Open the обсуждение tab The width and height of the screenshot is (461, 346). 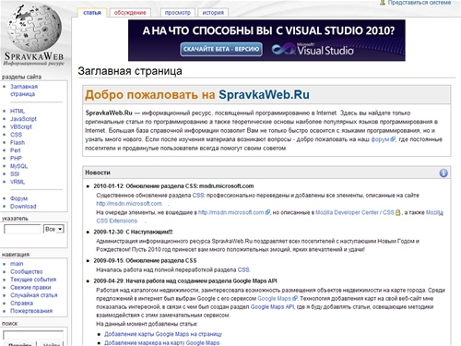tap(130, 13)
